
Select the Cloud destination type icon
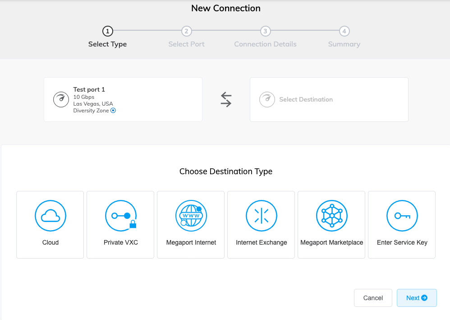(50, 216)
